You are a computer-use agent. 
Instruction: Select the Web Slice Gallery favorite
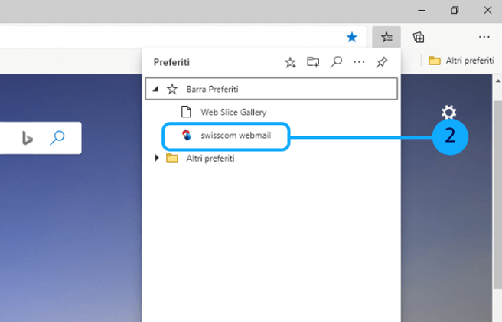(x=233, y=112)
